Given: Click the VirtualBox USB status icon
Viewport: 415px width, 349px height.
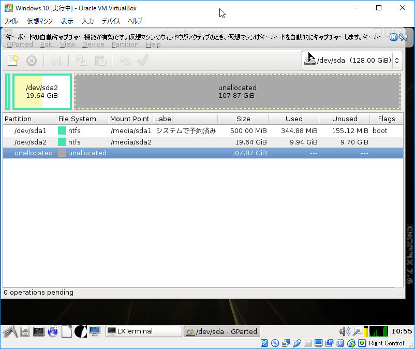Looking at the screenshot, I should 297,343.
